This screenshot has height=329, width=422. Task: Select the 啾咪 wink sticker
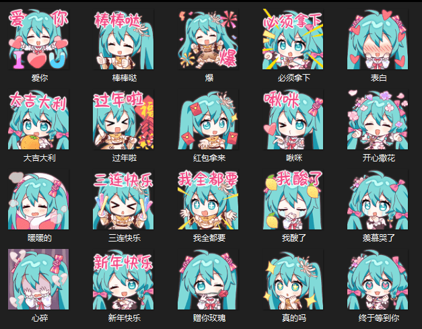click(x=293, y=119)
